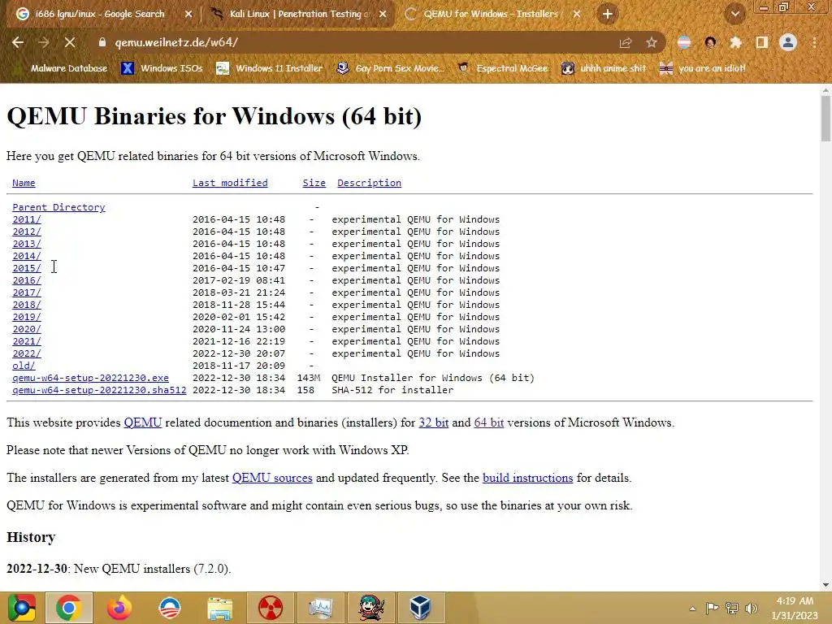This screenshot has height=624, width=832.
Task: Open the taskbar clock showing 4:19 AM
Action: [795, 608]
